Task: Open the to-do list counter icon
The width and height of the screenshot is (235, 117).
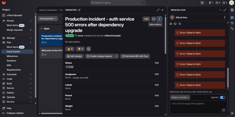Action: (x=225, y=3)
